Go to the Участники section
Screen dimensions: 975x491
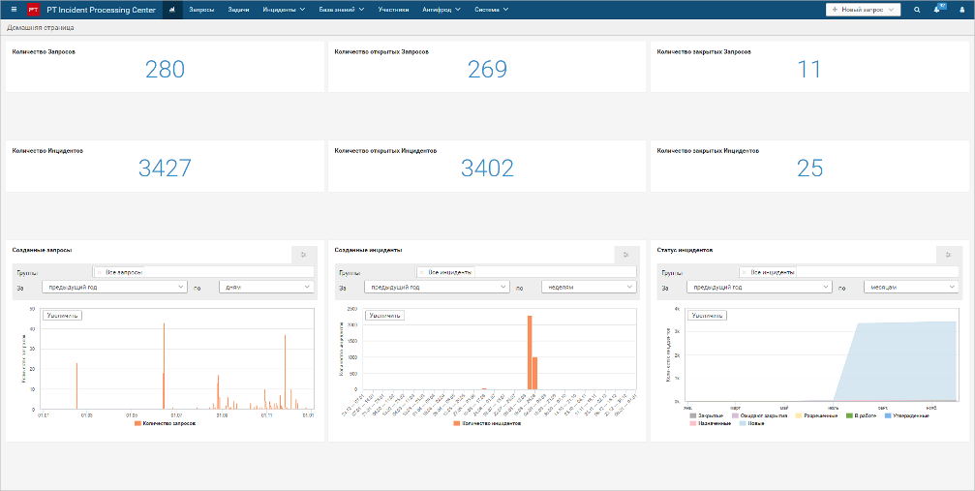point(394,10)
